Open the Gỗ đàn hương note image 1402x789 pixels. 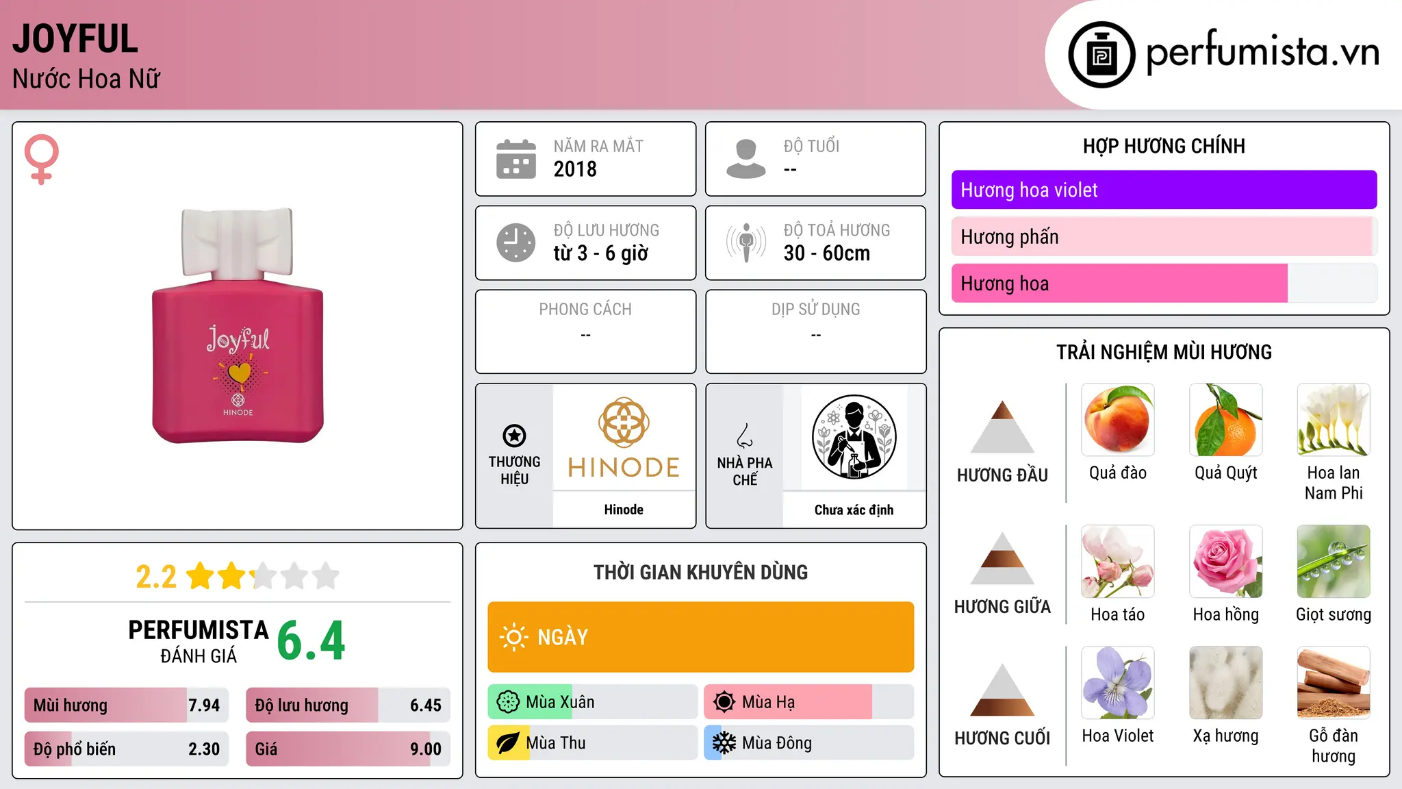click(x=1334, y=683)
